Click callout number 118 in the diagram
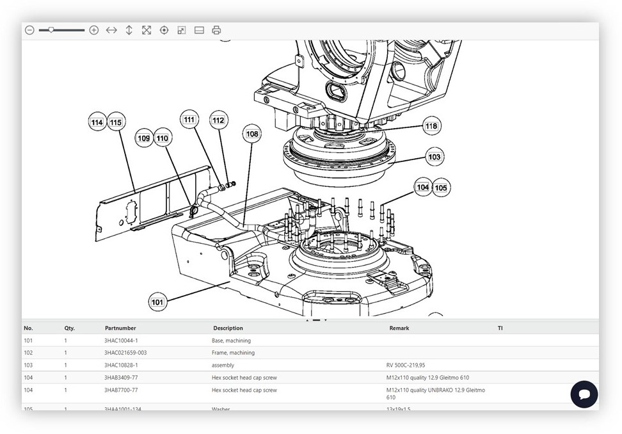The image size is (622, 434). [x=431, y=126]
